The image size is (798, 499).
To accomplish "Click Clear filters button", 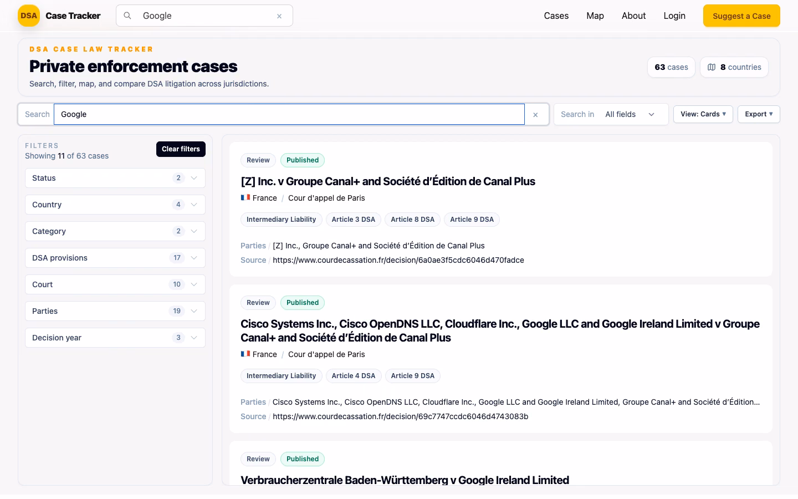I will pyautogui.click(x=181, y=149).
